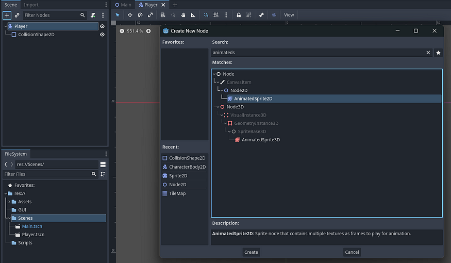Close the Player scene tab
The image size is (451, 263).
[x=163, y=5]
